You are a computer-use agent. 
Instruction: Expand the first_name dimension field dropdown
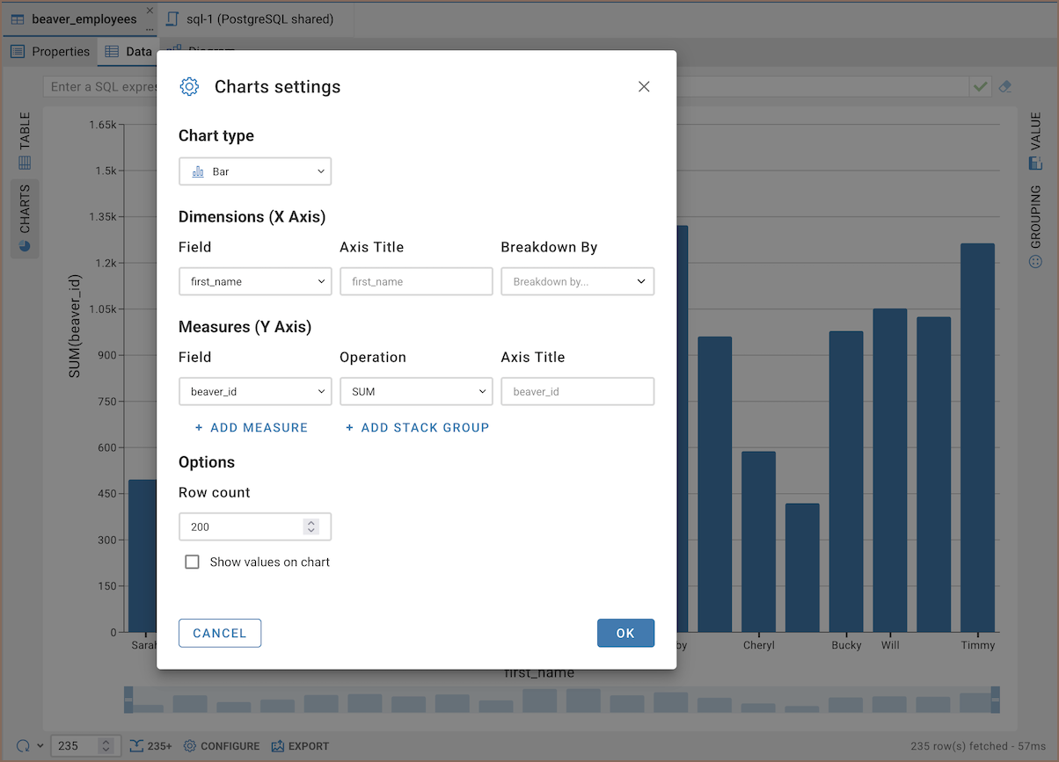click(x=255, y=281)
